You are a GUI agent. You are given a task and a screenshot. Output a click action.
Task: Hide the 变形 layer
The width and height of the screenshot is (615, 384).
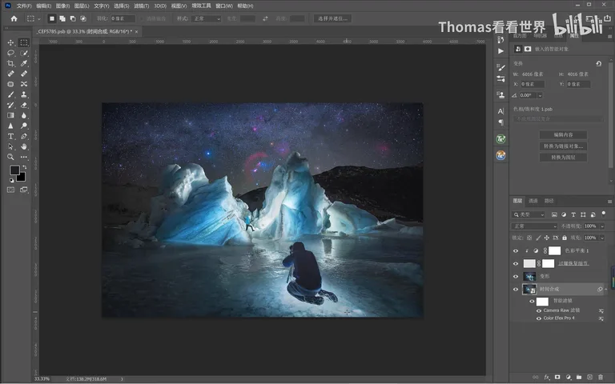(x=516, y=276)
